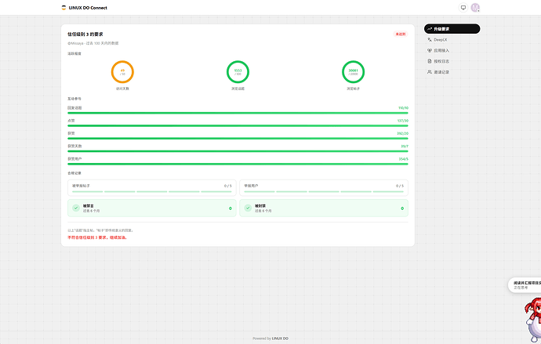This screenshot has width=541, height=344.
Task: Open 邀请记录 in the sidebar
Action: (x=452, y=72)
